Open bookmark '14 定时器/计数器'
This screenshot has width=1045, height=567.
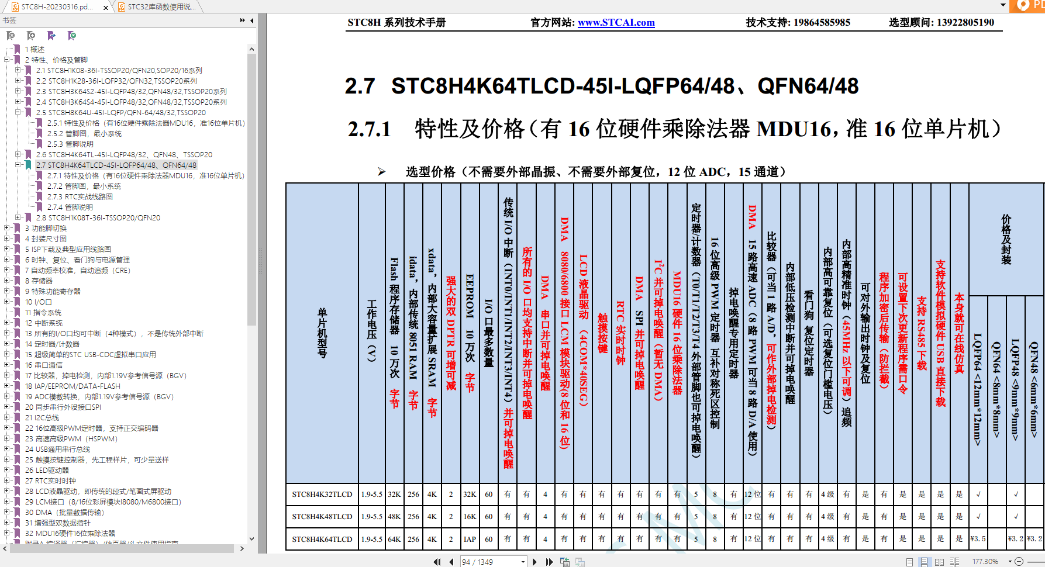(52, 344)
